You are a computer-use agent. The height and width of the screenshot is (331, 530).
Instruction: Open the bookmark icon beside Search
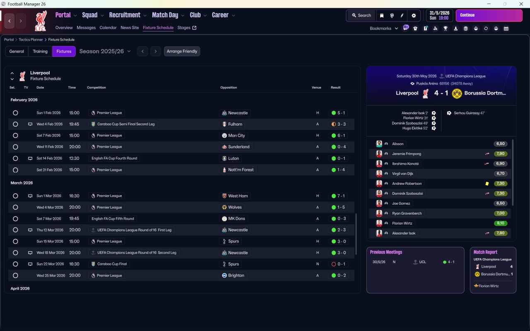(382, 15)
